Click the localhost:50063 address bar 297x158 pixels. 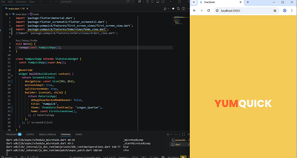click(244, 11)
